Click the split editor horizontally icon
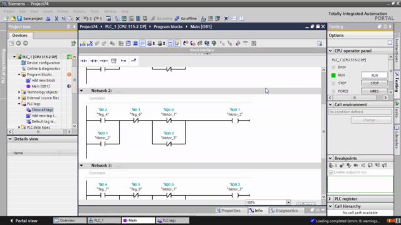 click(x=234, y=19)
